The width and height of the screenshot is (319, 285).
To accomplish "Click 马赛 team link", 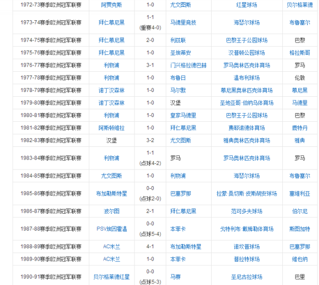I will 175,277.
